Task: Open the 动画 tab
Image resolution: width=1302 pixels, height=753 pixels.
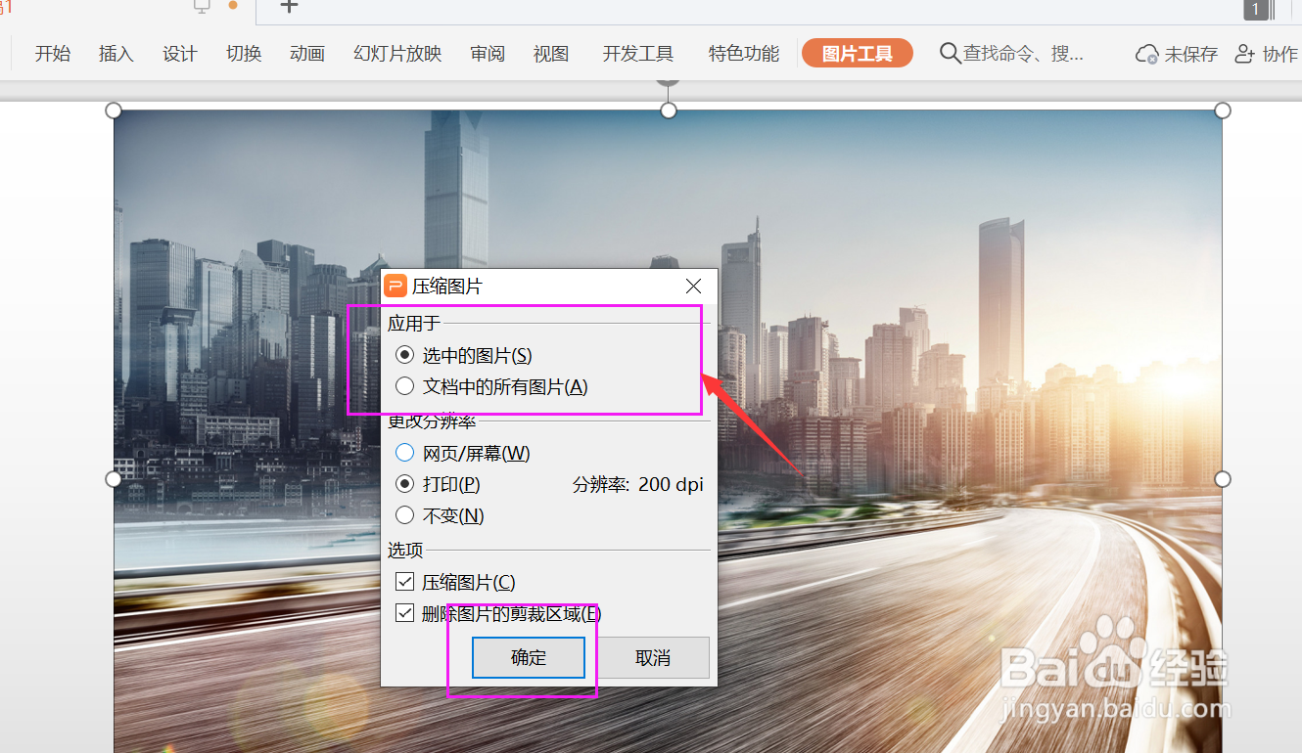Action: click(307, 54)
